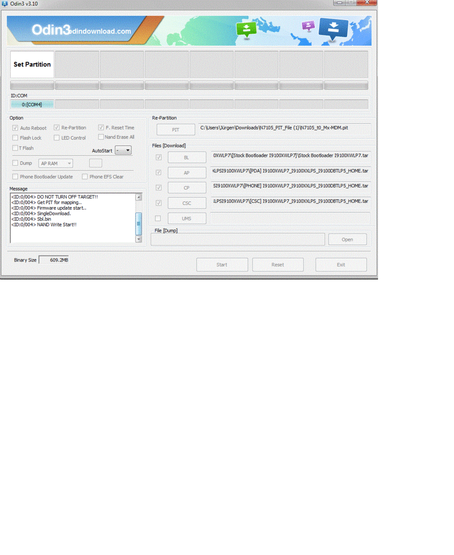Click the 0:[COM4] port slot
The width and height of the screenshot is (454, 555).
[32, 104]
